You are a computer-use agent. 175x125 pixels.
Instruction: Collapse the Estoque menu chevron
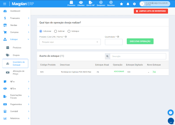coord(28,39)
